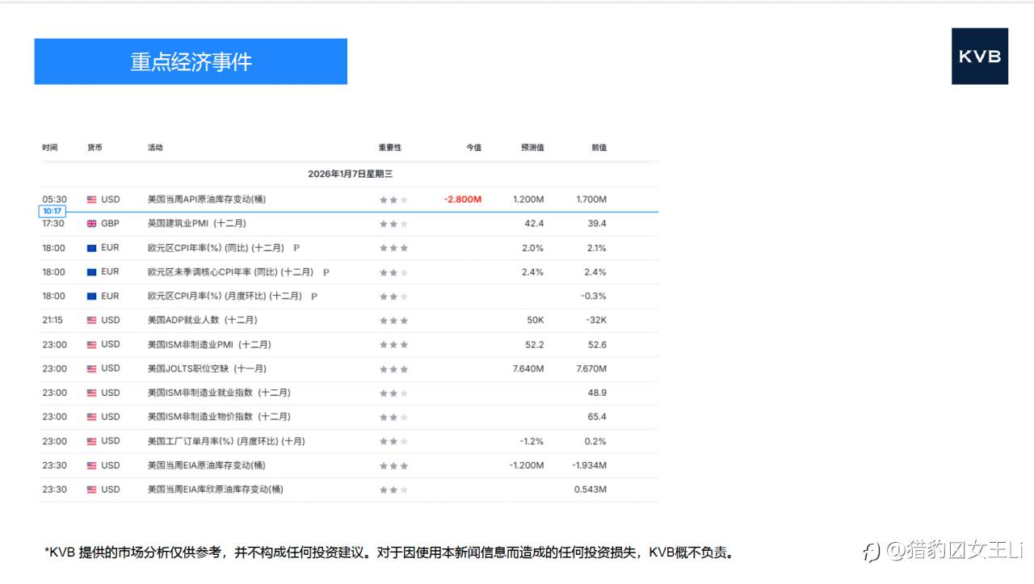This screenshot has width=1034, height=584.
Task: Click the 重点经济事件 banner
Action: pyautogui.click(x=190, y=61)
